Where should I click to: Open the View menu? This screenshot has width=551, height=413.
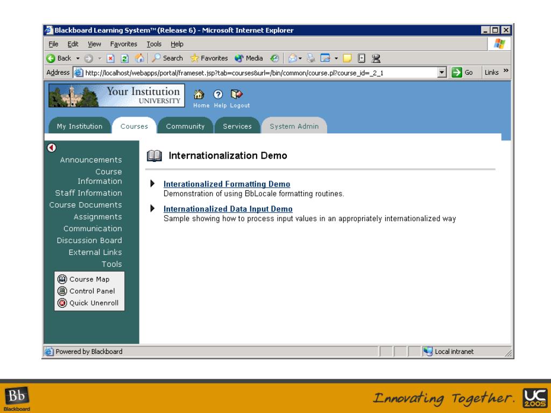[x=95, y=44]
